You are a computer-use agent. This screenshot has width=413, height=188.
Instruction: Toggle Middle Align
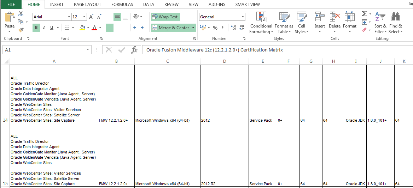[117, 17]
